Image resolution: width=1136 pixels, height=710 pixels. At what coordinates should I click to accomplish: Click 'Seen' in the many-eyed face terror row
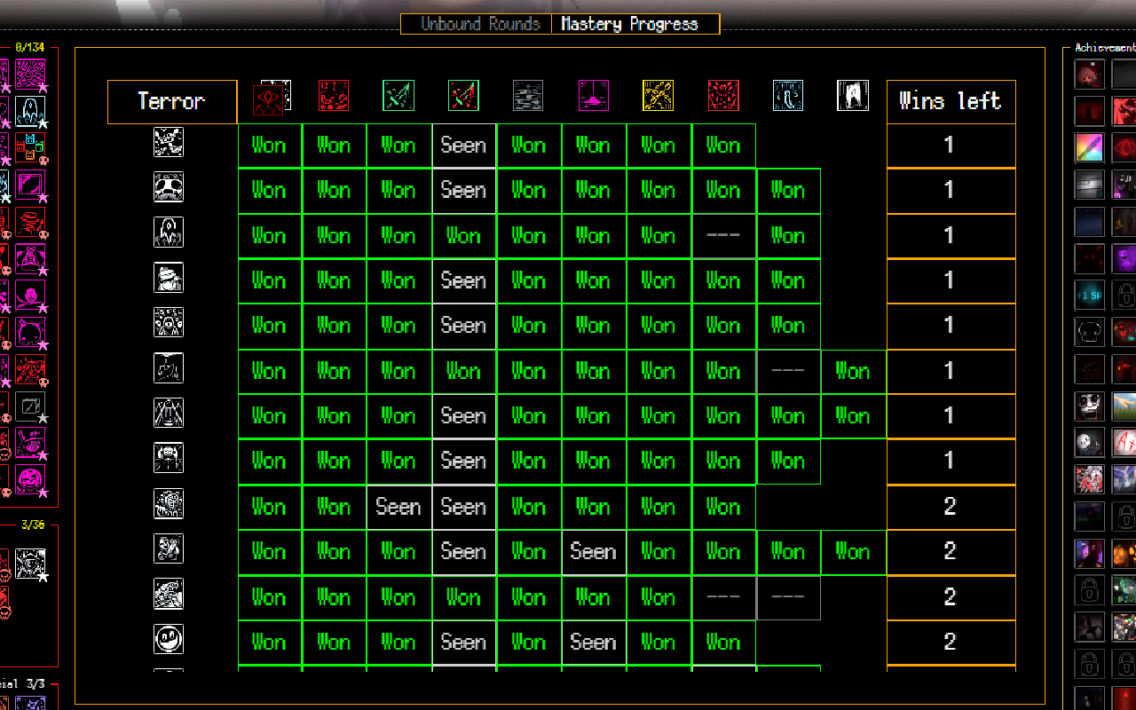coord(463,326)
